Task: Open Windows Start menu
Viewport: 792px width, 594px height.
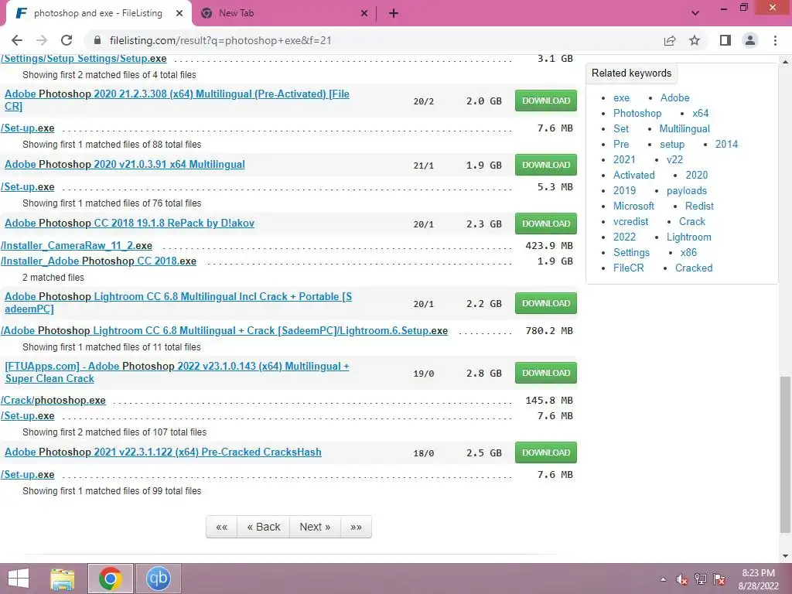Action: coord(19,579)
